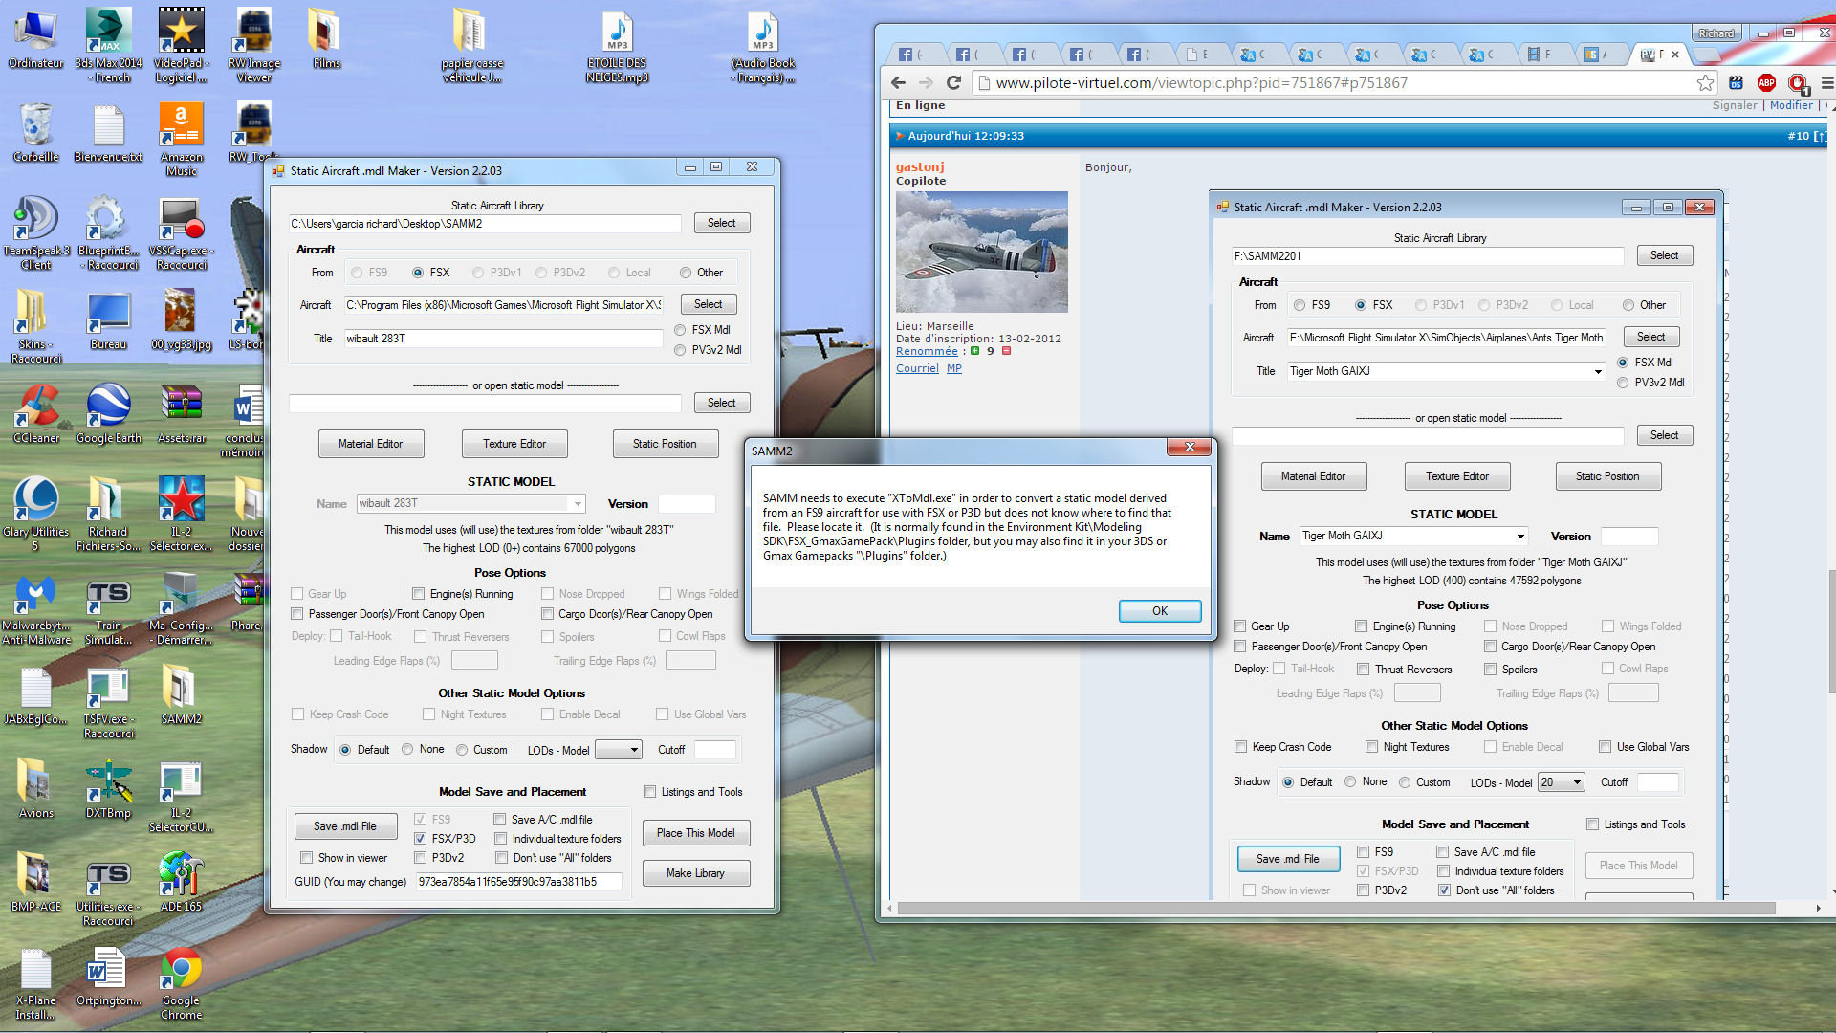This screenshot has width=1836, height=1033.
Task: Click the Chrome address bar URL
Action: [x=1201, y=82]
